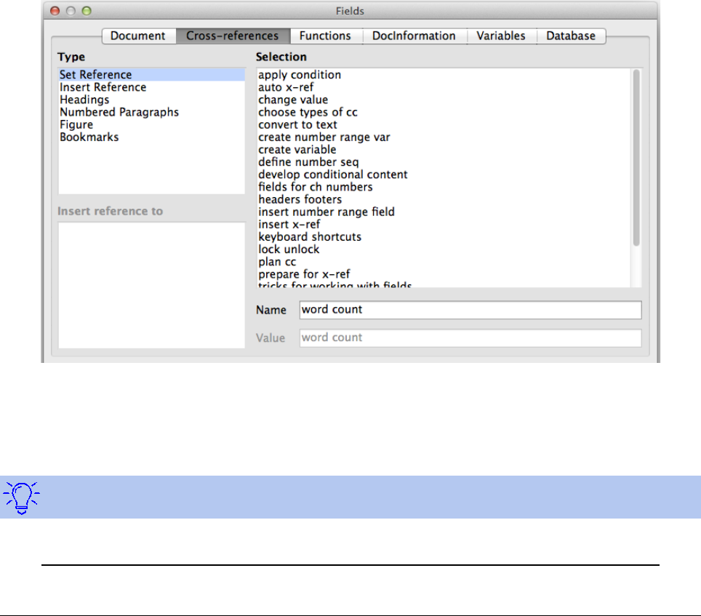This screenshot has height=616, width=701.
Task: Switch to the Database tab
Action: tap(571, 36)
